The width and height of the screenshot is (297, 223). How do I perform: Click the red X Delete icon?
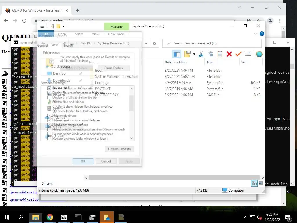(229, 54)
